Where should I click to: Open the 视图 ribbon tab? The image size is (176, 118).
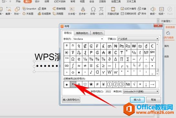click(x=82, y=2)
